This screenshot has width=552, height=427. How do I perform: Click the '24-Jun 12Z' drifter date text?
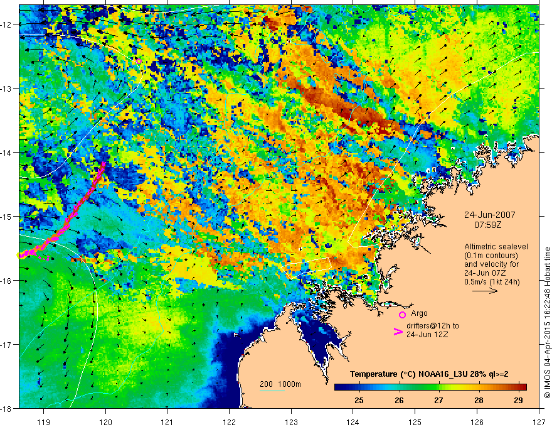[427, 335]
